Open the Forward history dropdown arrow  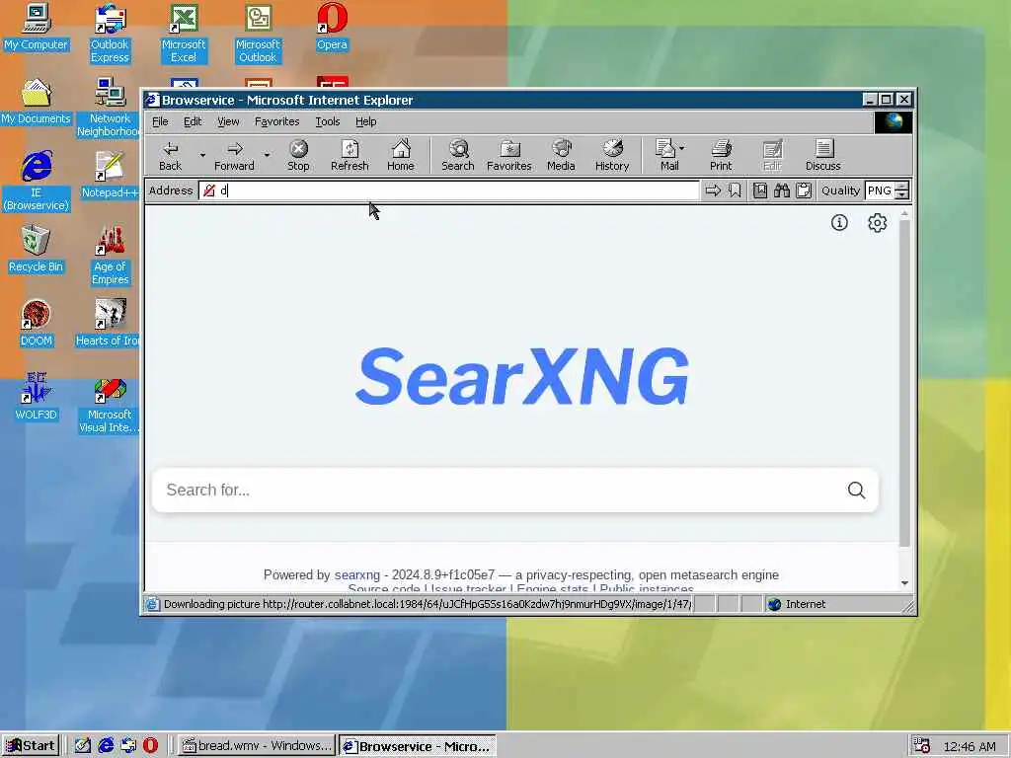point(267,155)
